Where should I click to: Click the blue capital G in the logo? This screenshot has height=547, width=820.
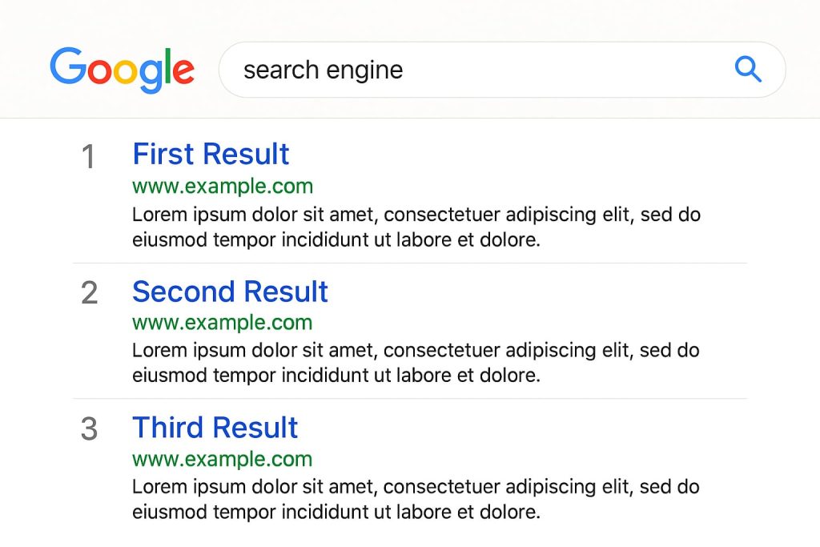coord(67,67)
